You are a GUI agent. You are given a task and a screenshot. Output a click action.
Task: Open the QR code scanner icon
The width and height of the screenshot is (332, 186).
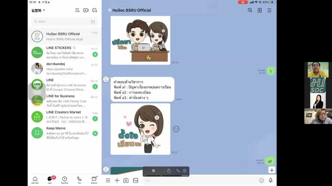click(x=93, y=22)
